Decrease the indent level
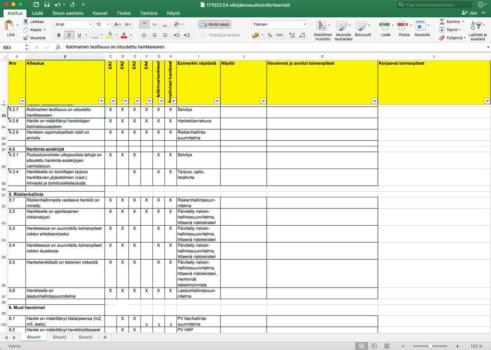 point(176,35)
